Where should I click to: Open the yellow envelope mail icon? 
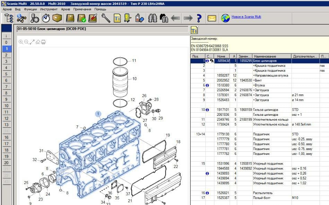[x=211, y=18]
